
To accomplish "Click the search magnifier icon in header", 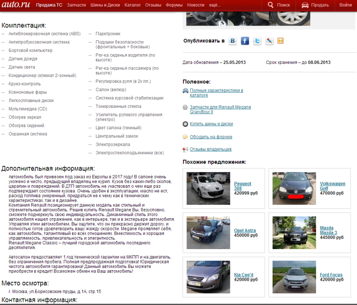I will [270, 5].
